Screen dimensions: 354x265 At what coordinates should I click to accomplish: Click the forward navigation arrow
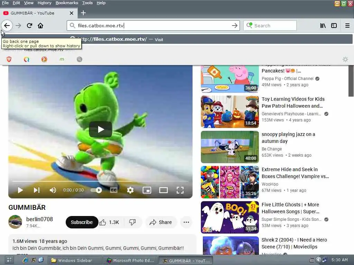[18, 26]
